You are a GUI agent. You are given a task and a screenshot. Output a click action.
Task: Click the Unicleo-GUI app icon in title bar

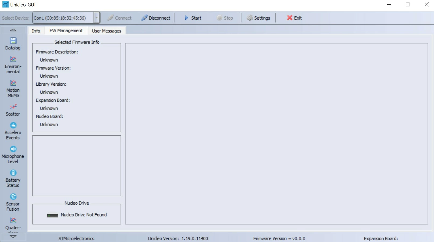click(5, 5)
